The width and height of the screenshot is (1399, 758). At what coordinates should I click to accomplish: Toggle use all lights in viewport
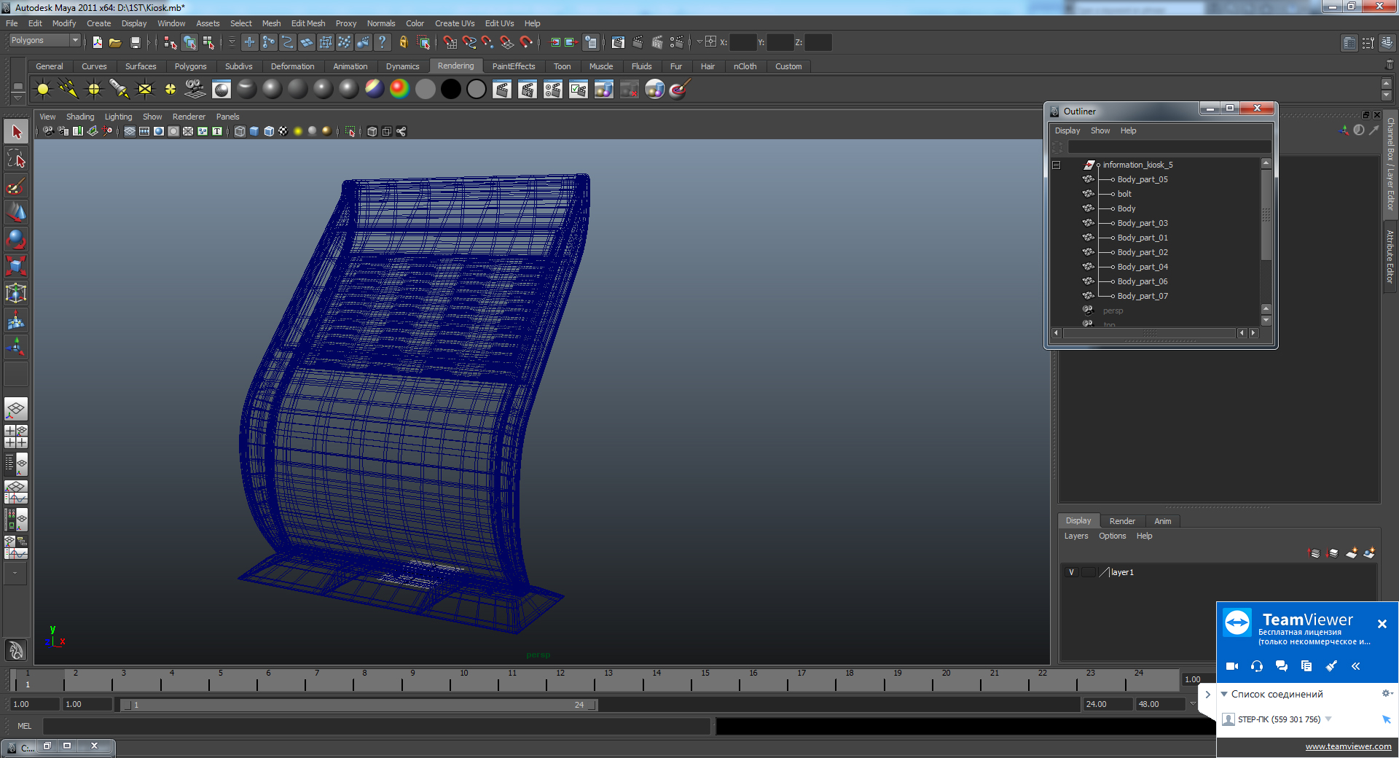[298, 131]
